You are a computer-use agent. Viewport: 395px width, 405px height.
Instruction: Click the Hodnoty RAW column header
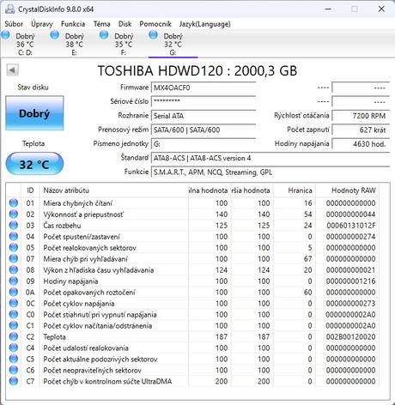coord(348,190)
